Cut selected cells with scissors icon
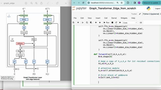This screenshot has width=161, height=90. click(83, 22)
